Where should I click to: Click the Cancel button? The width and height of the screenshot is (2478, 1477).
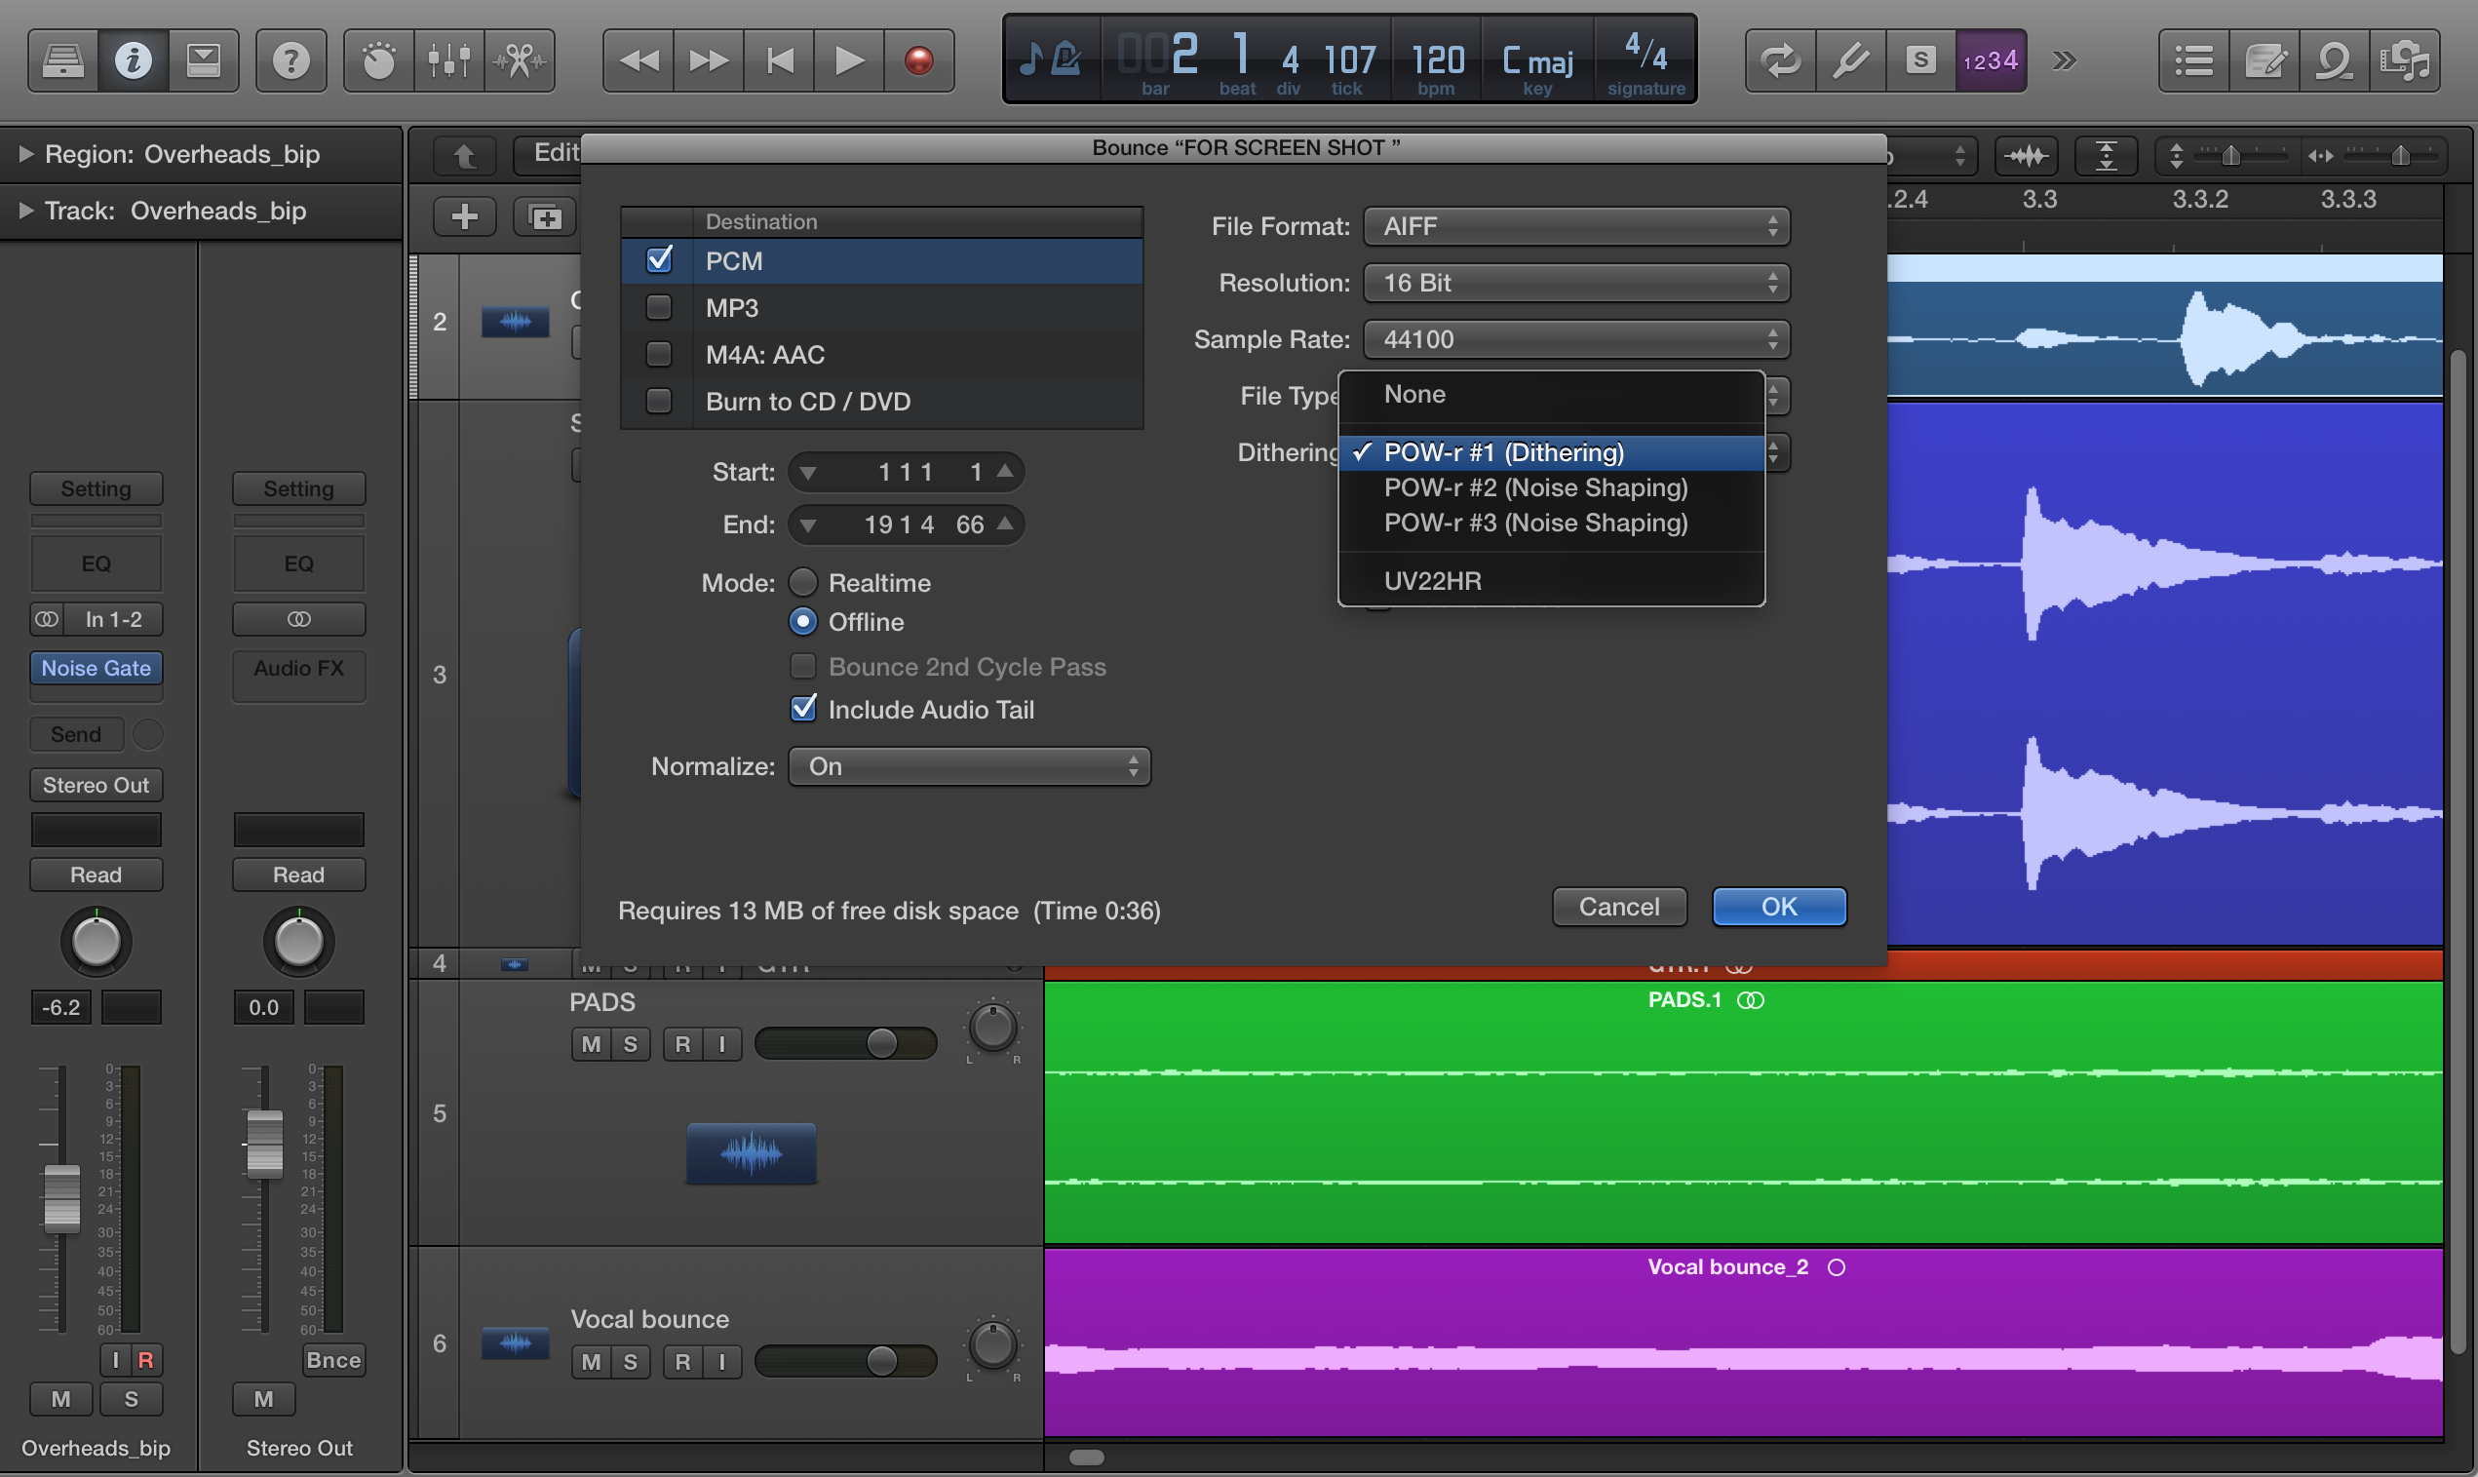point(1618,907)
